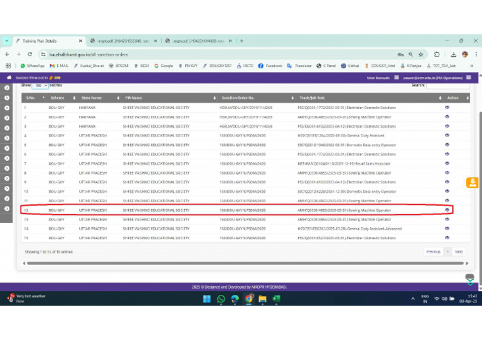The width and height of the screenshot is (482, 340).
Task: Open the Translator bookmark
Action: 299,66
